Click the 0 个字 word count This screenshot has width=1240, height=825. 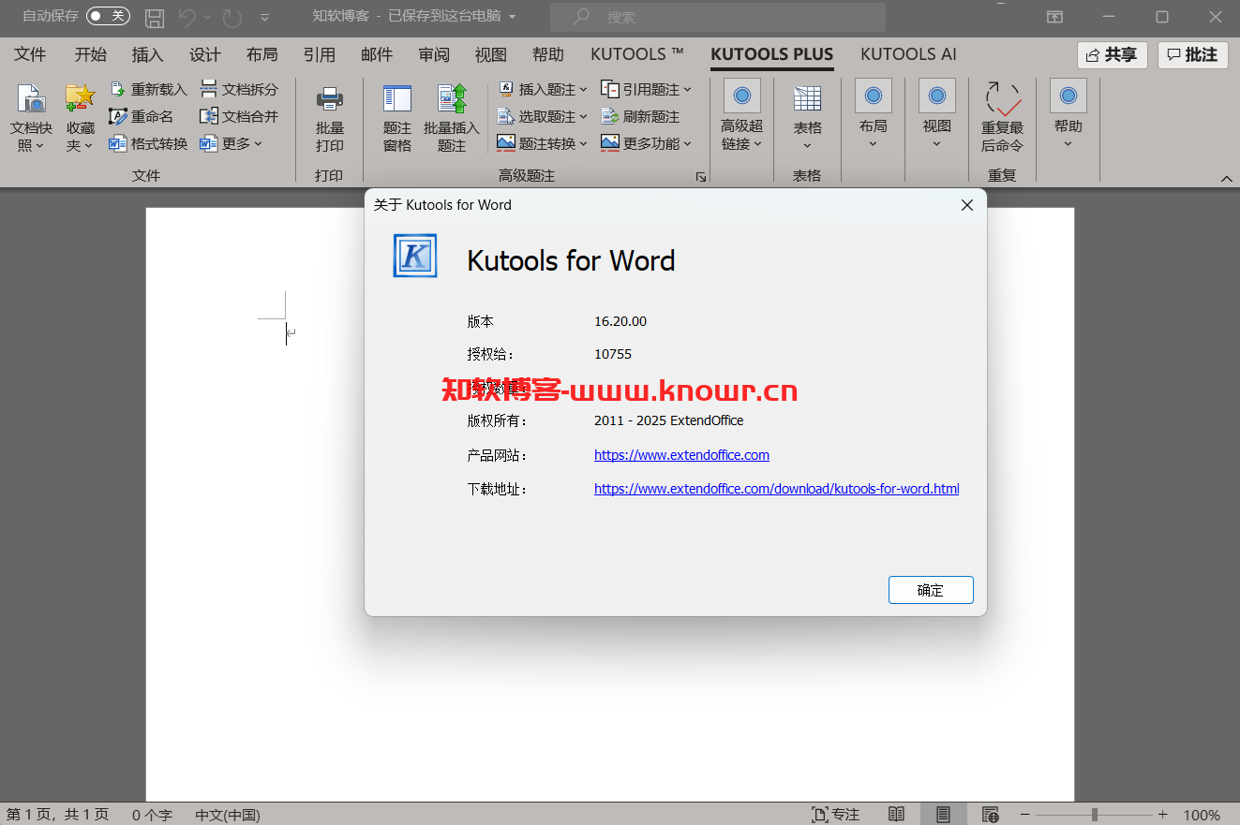[x=152, y=815]
